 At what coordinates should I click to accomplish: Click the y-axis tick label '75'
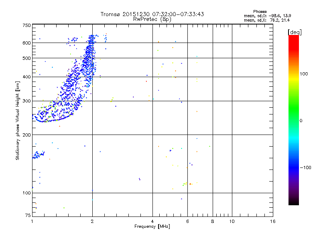(28, 215)
